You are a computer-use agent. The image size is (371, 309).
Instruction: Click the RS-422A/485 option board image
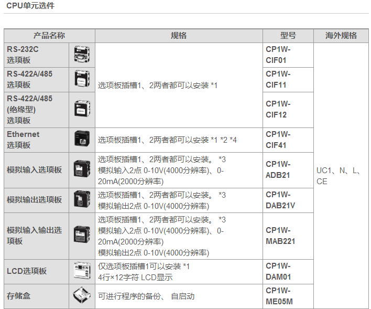[x=82, y=79]
